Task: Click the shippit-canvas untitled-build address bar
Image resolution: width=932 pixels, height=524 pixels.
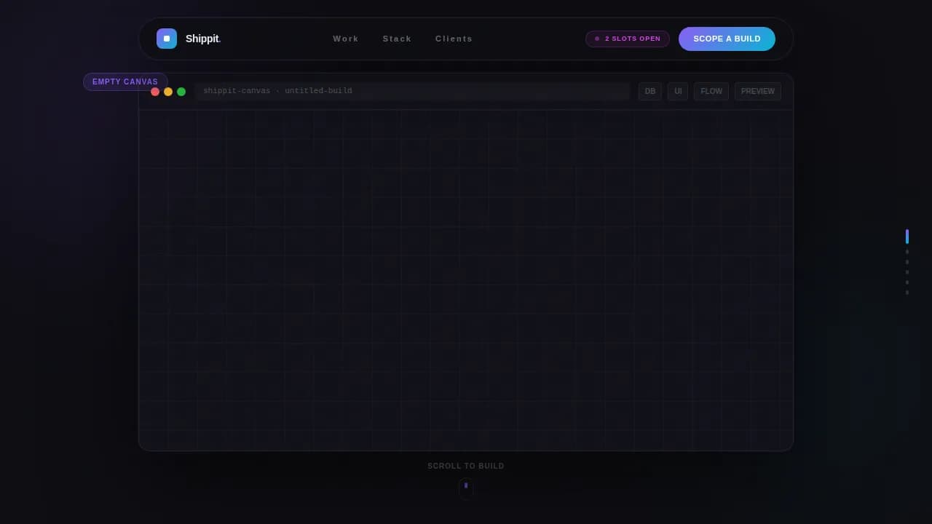Action: pos(411,91)
